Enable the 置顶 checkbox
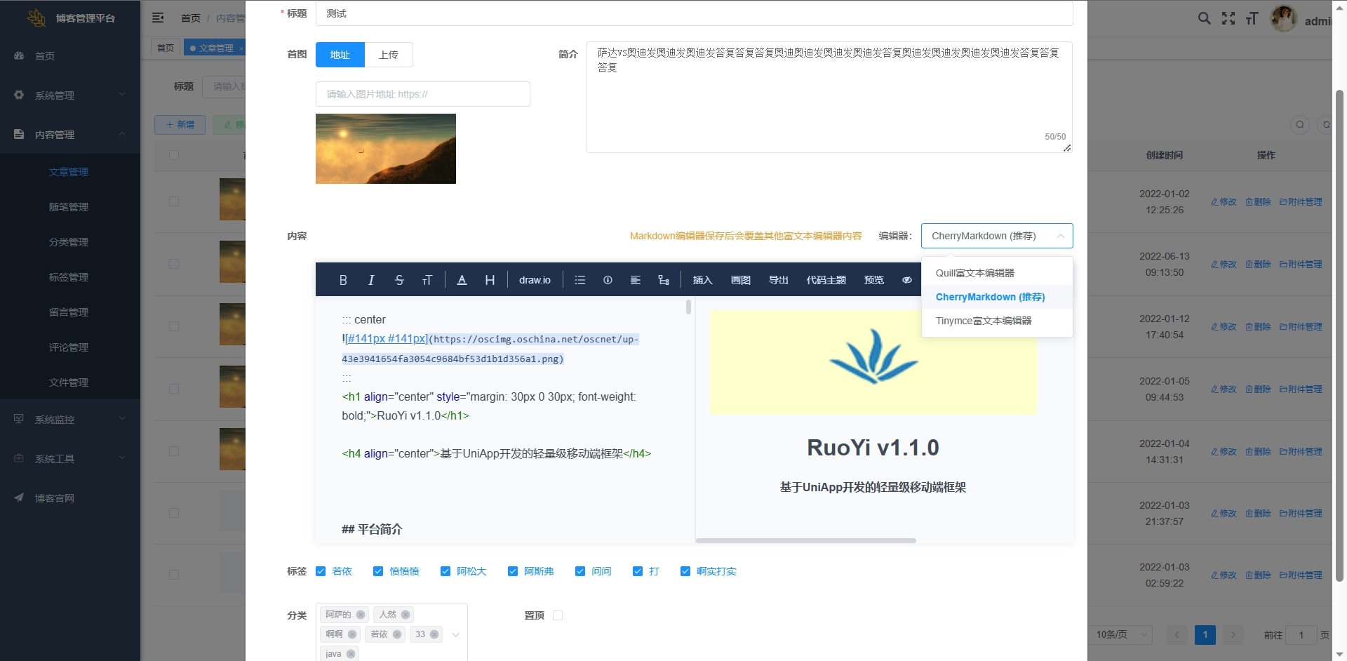The height and width of the screenshot is (661, 1347). tap(558, 615)
